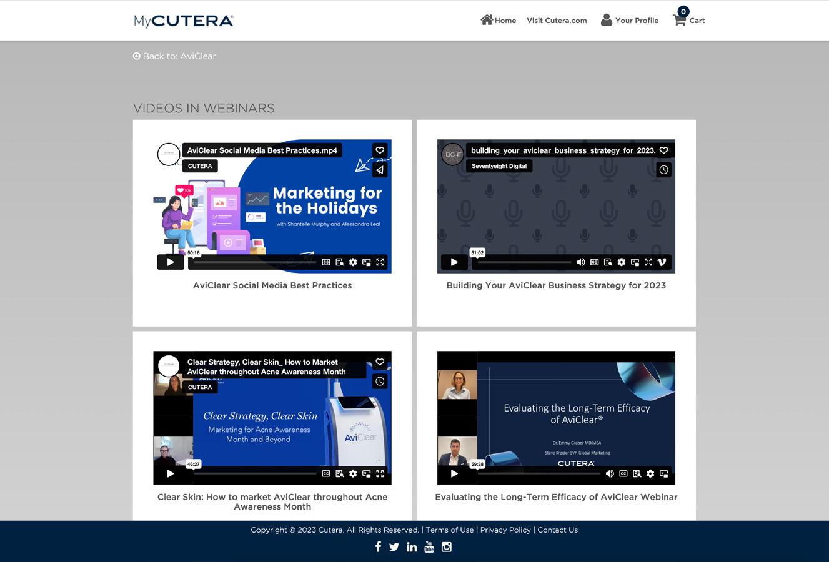
Task: Click Vimeo logo in Business Strategy 2023 player
Action: (662, 262)
